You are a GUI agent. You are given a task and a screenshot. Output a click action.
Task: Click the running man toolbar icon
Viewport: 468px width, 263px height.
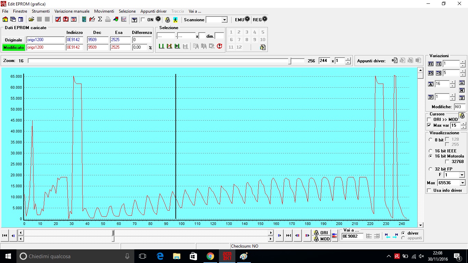point(175,20)
